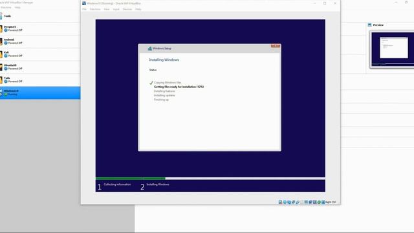The height and width of the screenshot is (233, 414).
Task: Select the Tails virtual machine
Action: (x=40, y=80)
